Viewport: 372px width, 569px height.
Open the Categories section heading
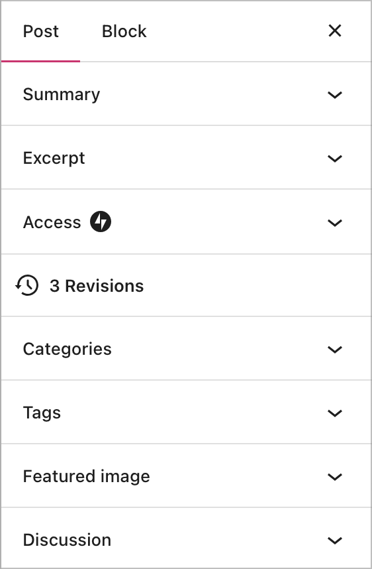68,349
